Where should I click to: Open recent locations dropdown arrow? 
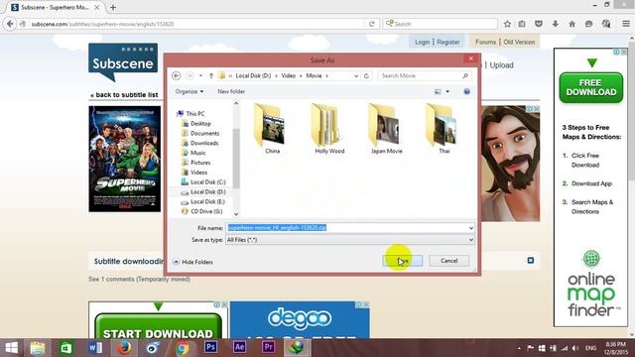click(x=200, y=75)
